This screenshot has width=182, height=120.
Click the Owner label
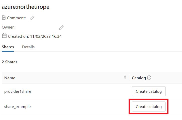[8, 27]
